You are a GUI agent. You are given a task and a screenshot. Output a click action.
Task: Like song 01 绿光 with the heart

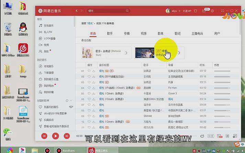89,71
